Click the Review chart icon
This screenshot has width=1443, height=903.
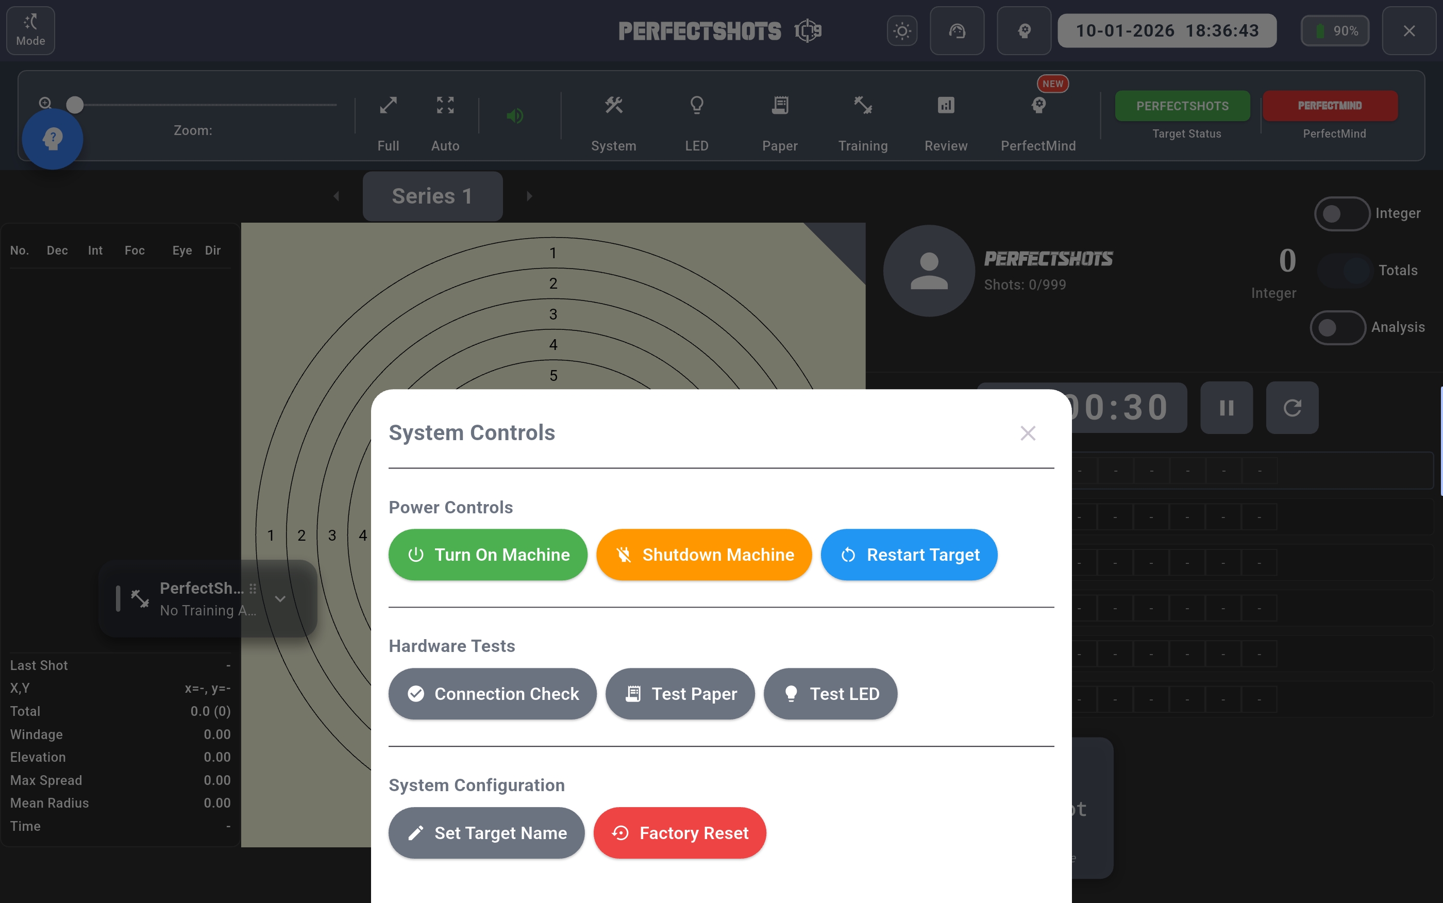(946, 106)
